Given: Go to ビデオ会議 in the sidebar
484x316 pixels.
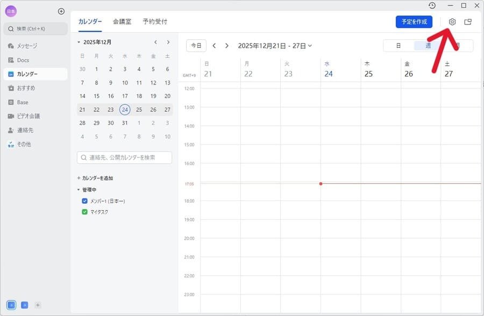Looking at the screenshot, I should pyautogui.click(x=29, y=116).
